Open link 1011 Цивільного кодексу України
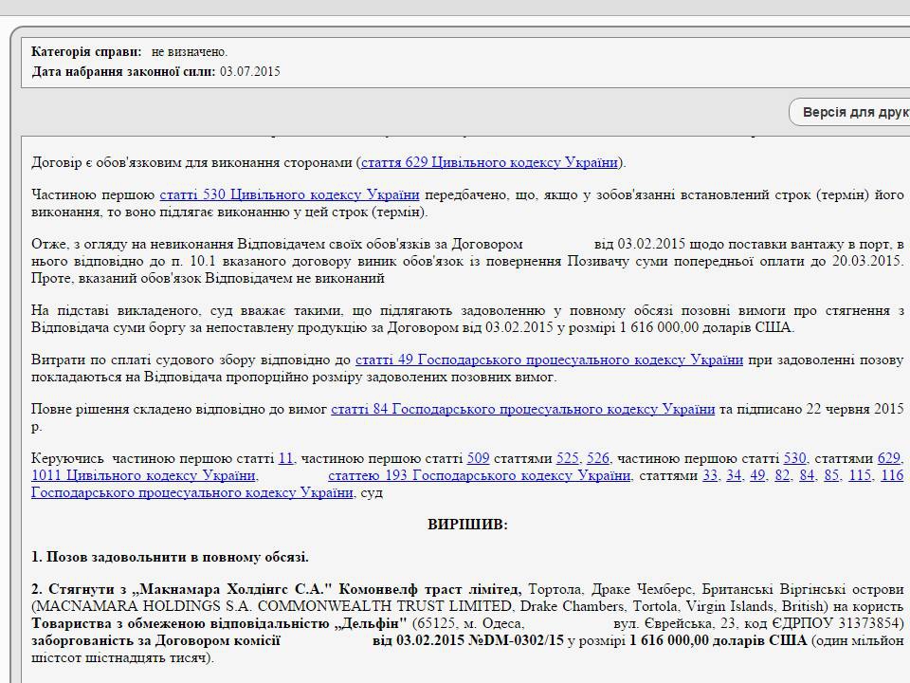910x683 pixels. [143, 475]
